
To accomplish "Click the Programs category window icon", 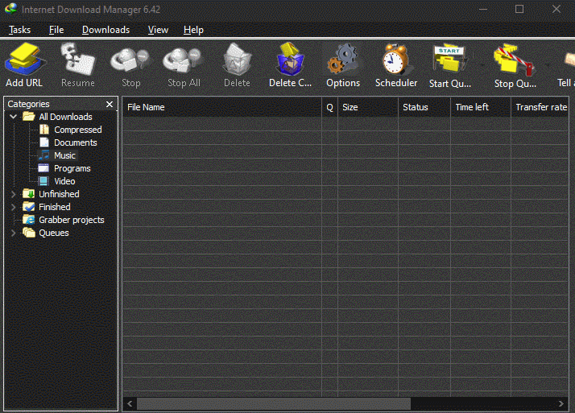I will point(43,168).
